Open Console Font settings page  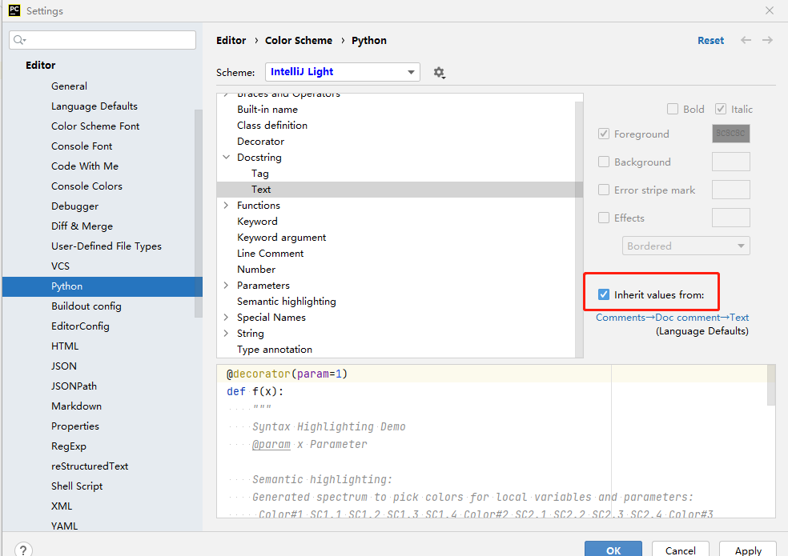[x=82, y=146]
